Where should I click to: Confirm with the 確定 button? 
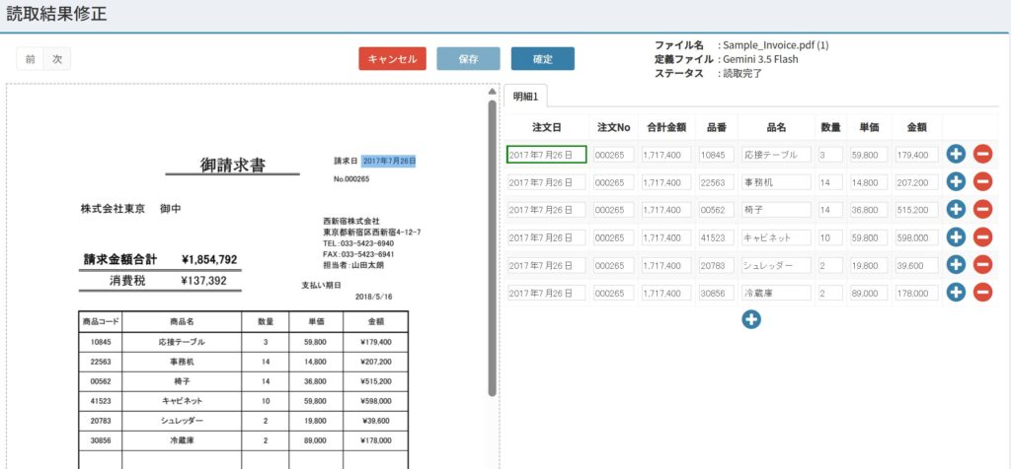[x=542, y=59]
